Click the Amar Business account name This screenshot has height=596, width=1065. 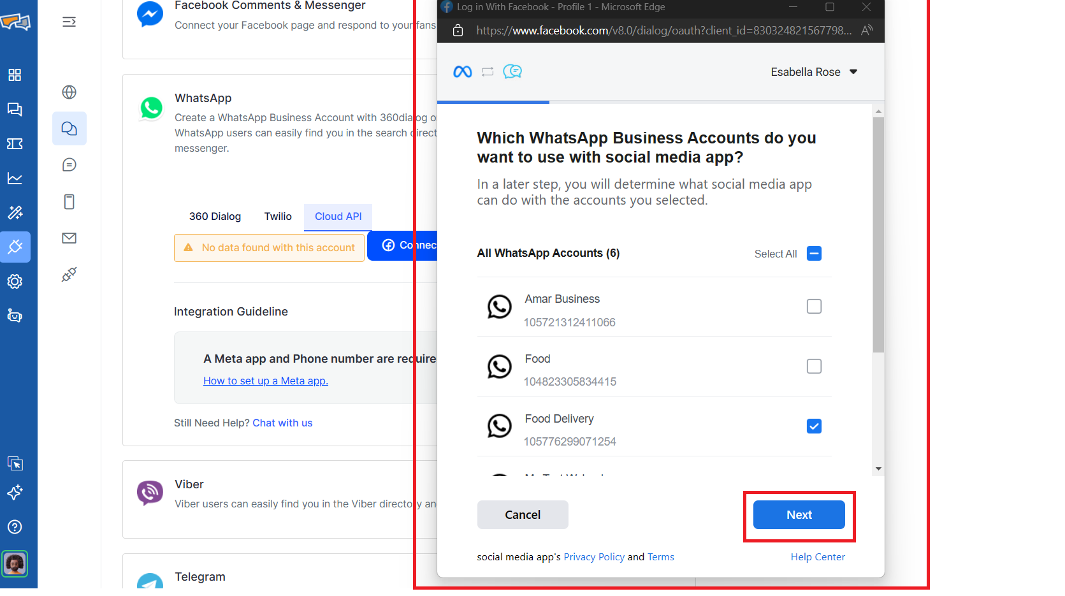[562, 299]
